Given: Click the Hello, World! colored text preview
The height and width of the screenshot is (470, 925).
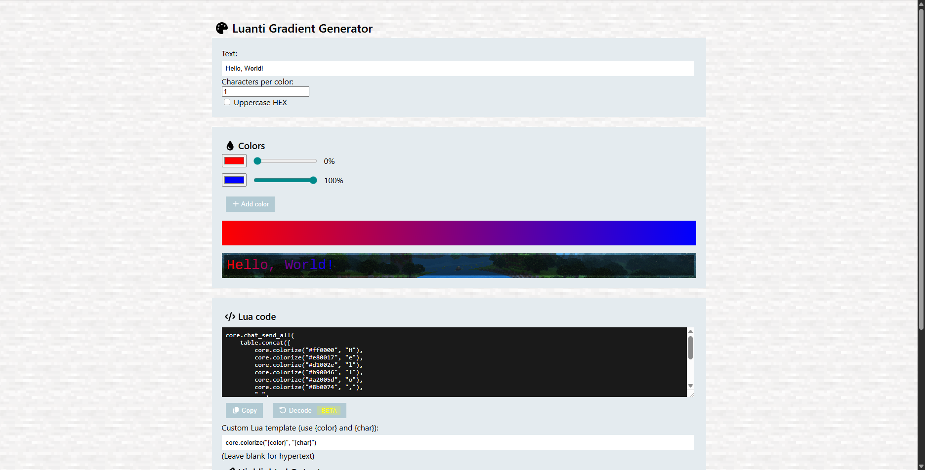Looking at the screenshot, I should click(280, 265).
